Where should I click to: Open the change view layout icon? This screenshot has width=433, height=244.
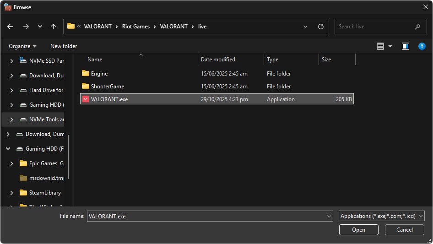point(380,46)
